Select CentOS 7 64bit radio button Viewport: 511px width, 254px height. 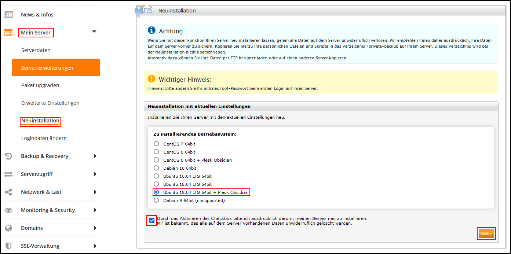click(156, 144)
